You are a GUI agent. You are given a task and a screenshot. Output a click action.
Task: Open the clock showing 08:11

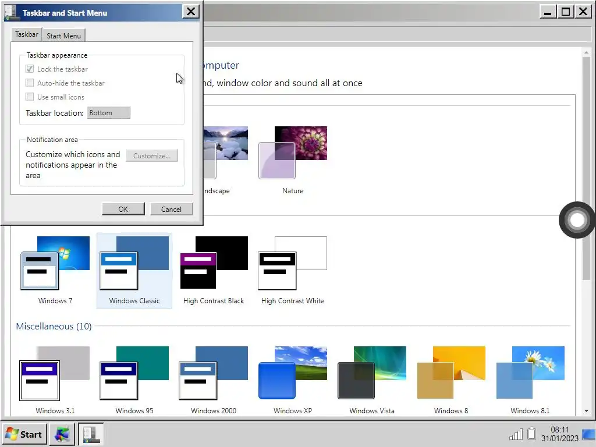tap(559, 434)
